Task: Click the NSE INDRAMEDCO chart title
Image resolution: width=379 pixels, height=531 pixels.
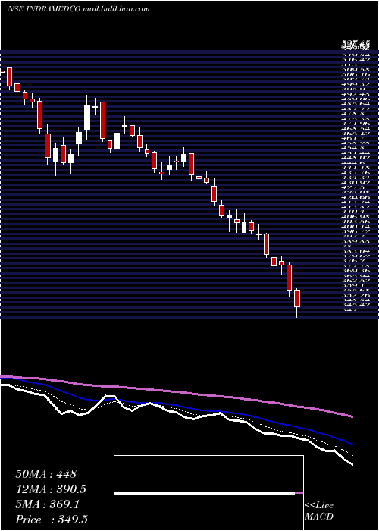Action: pos(79,9)
